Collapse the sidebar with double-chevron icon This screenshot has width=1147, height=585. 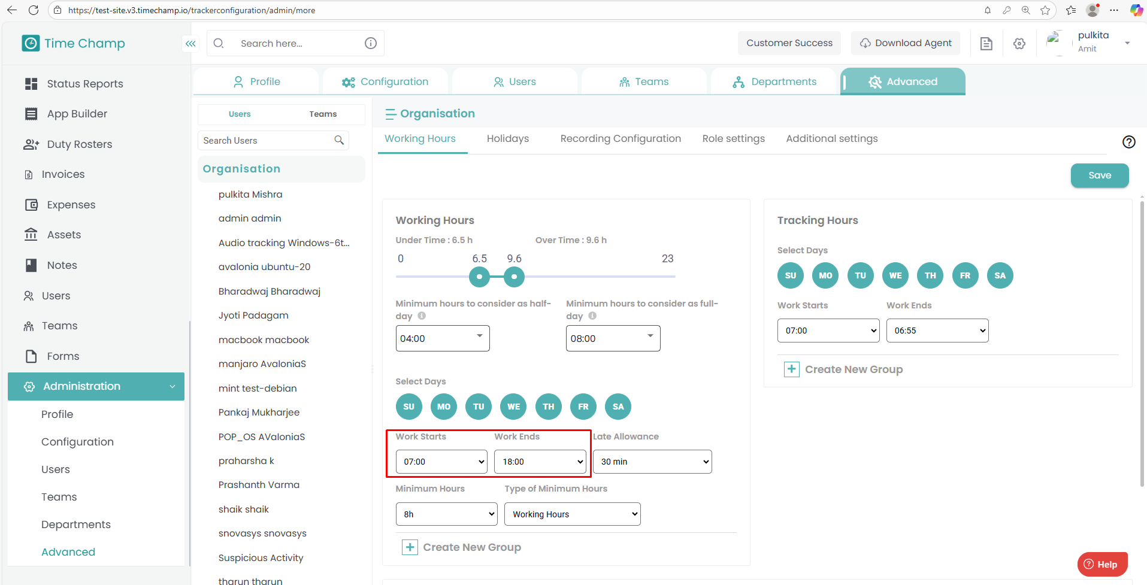coord(190,44)
